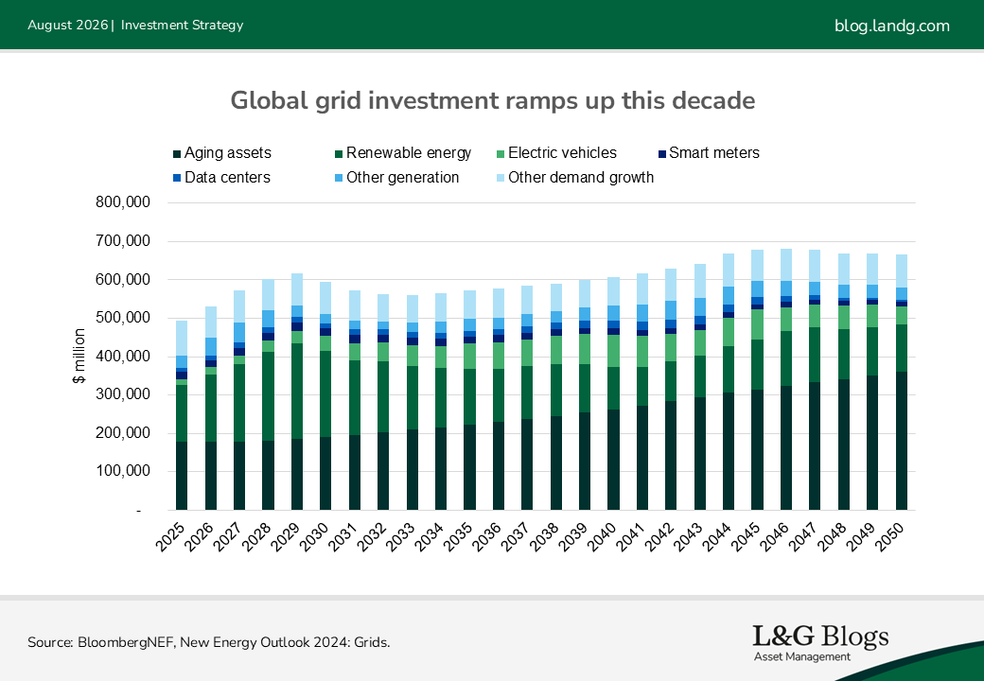
Task: Click the 800,000 y-axis value
Action: coord(123,201)
